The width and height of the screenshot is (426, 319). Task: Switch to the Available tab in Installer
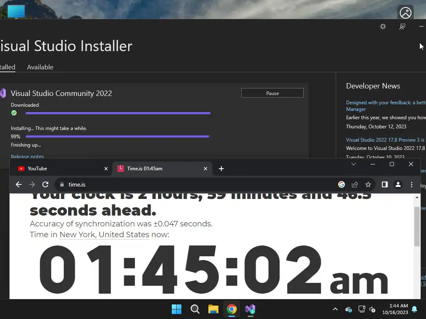coord(40,67)
